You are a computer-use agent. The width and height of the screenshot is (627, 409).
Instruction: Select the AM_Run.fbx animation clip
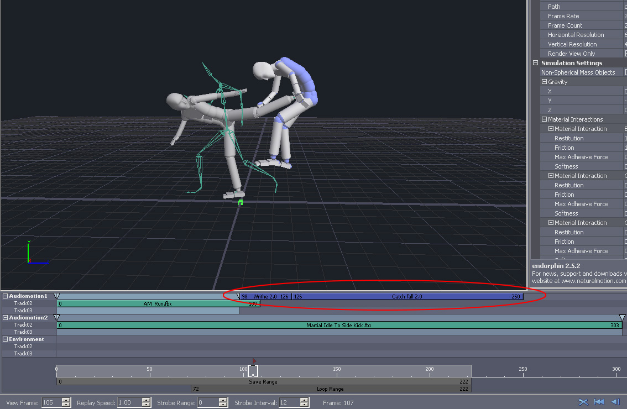click(158, 304)
